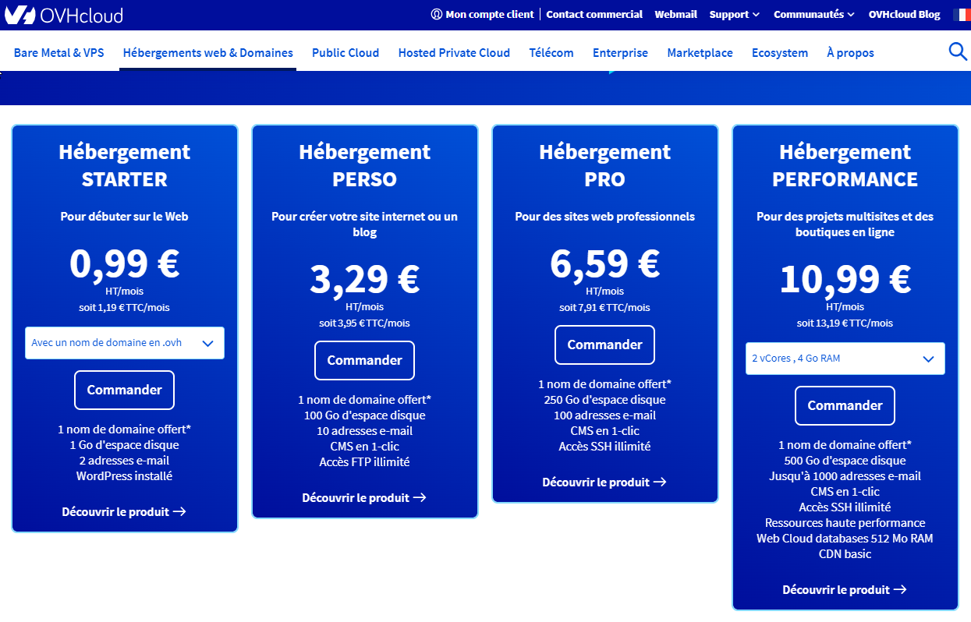The width and height of the screenshot is (971, 622).
Task: Click Commander for Hébergement STARTER
Action: pyautogui.click(x=124, y=391)
